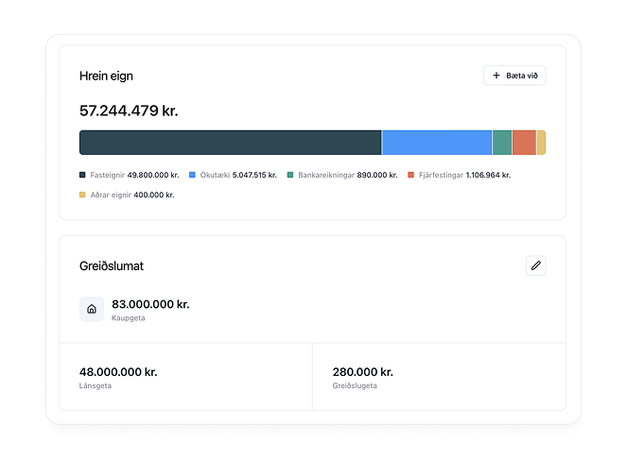This screenshot has width=627, height=459.
Task: Click the 57.244.479 kr. total amount
Action: [x=129, y=111]
